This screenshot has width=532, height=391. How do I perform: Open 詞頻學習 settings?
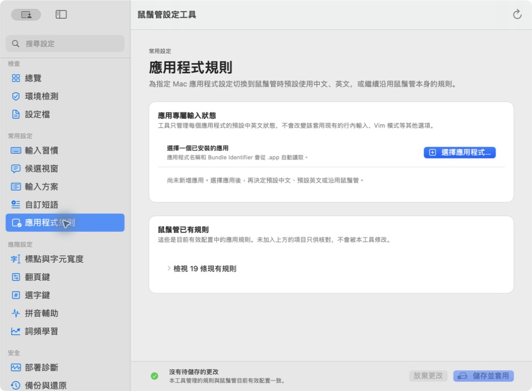point(65,331)
